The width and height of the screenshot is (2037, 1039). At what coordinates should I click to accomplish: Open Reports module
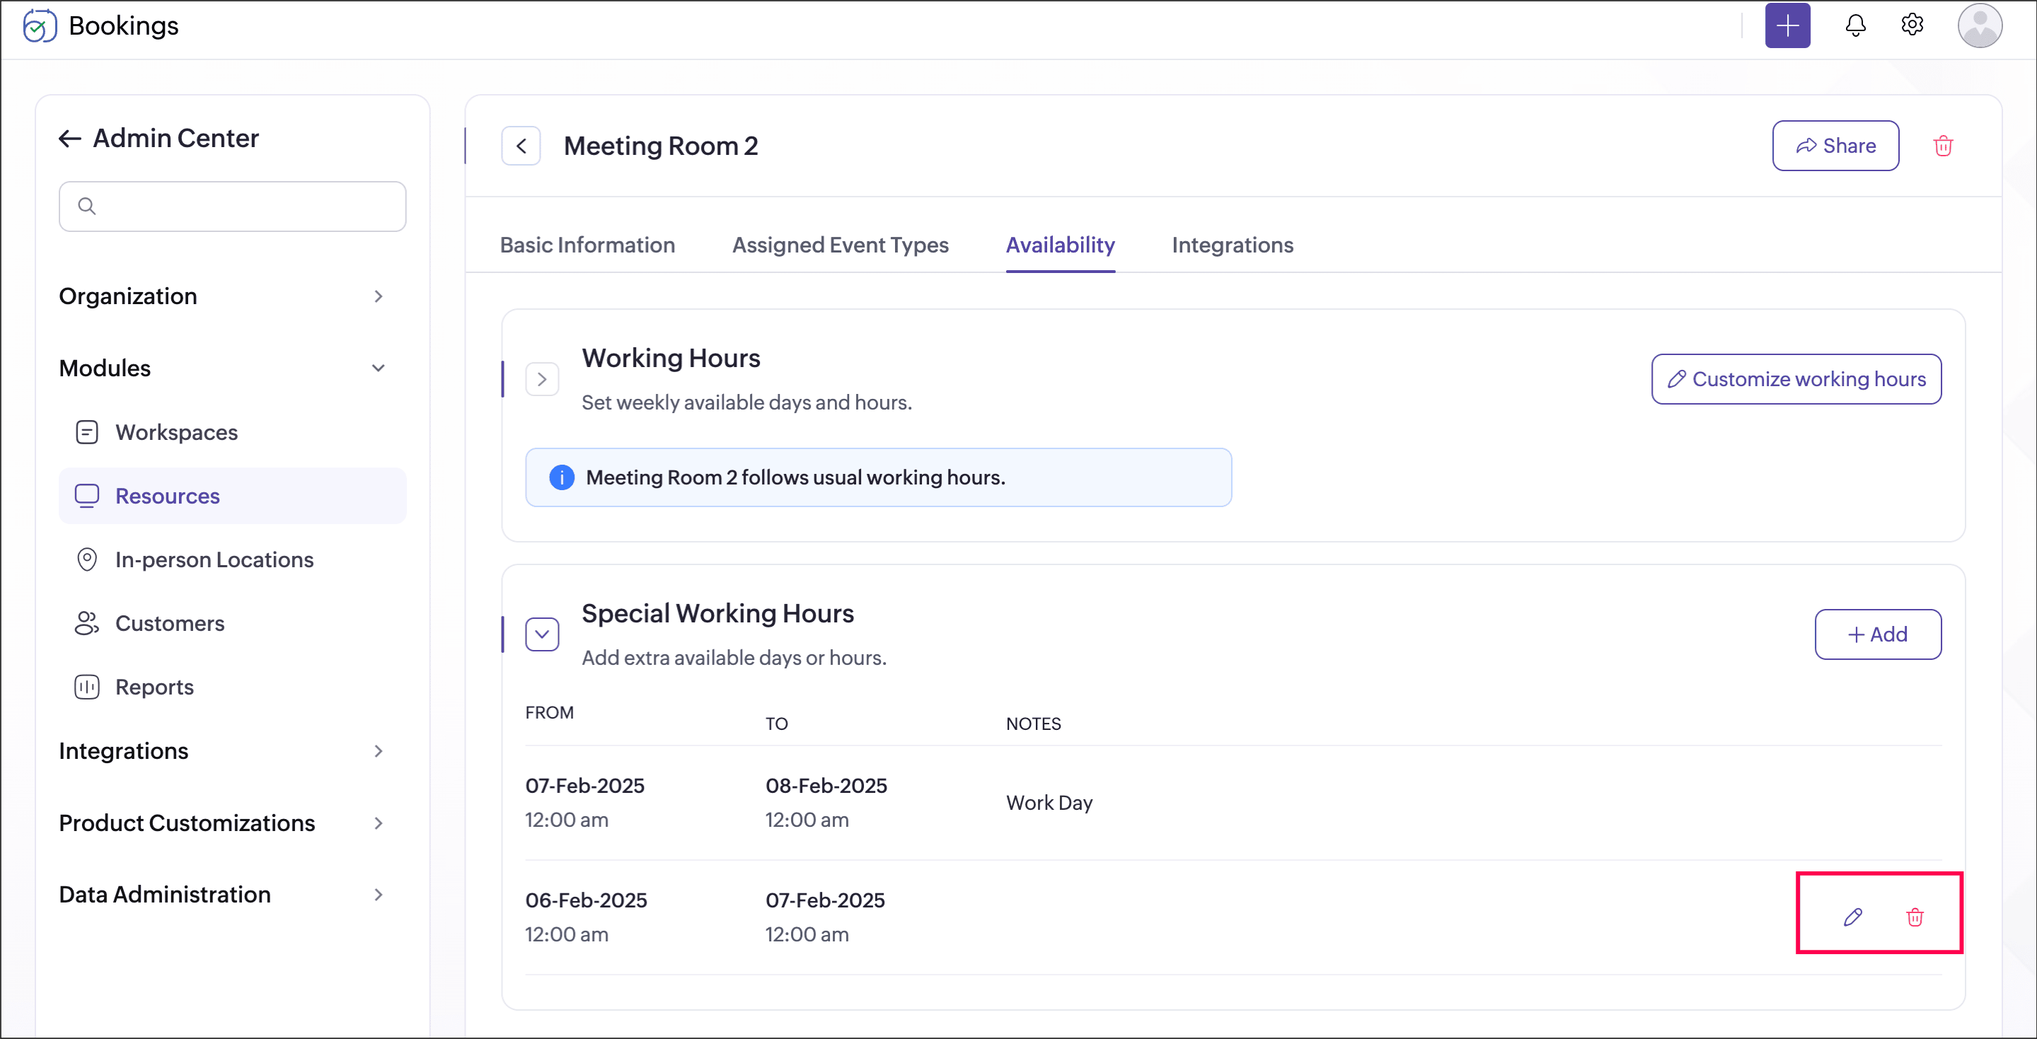154,687
